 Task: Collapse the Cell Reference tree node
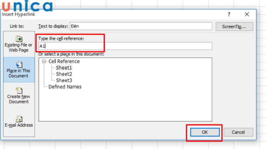(x=44, y=61)
